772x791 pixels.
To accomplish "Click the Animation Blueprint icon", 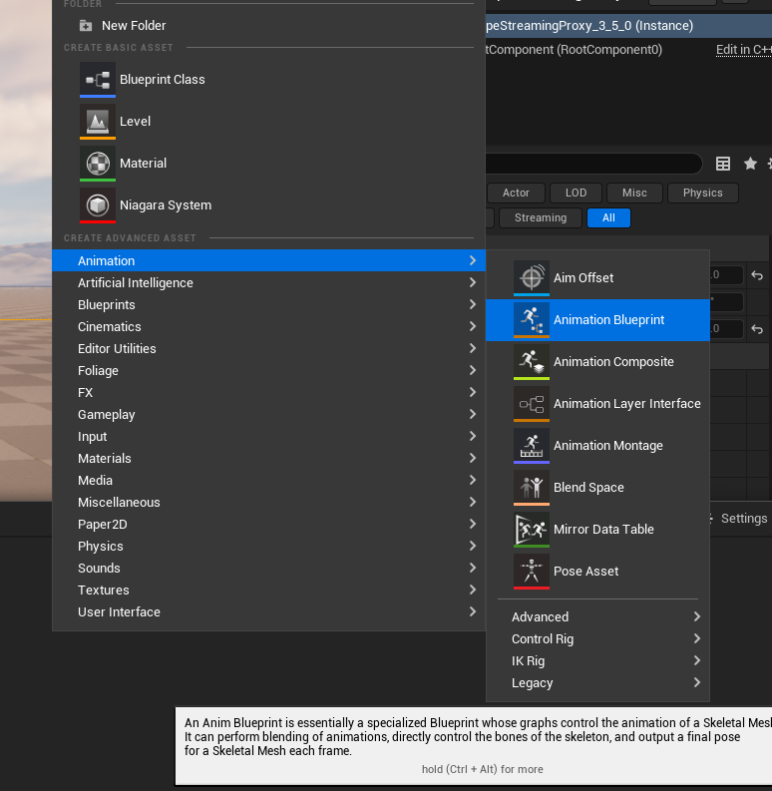I will [x=532, y=319].
